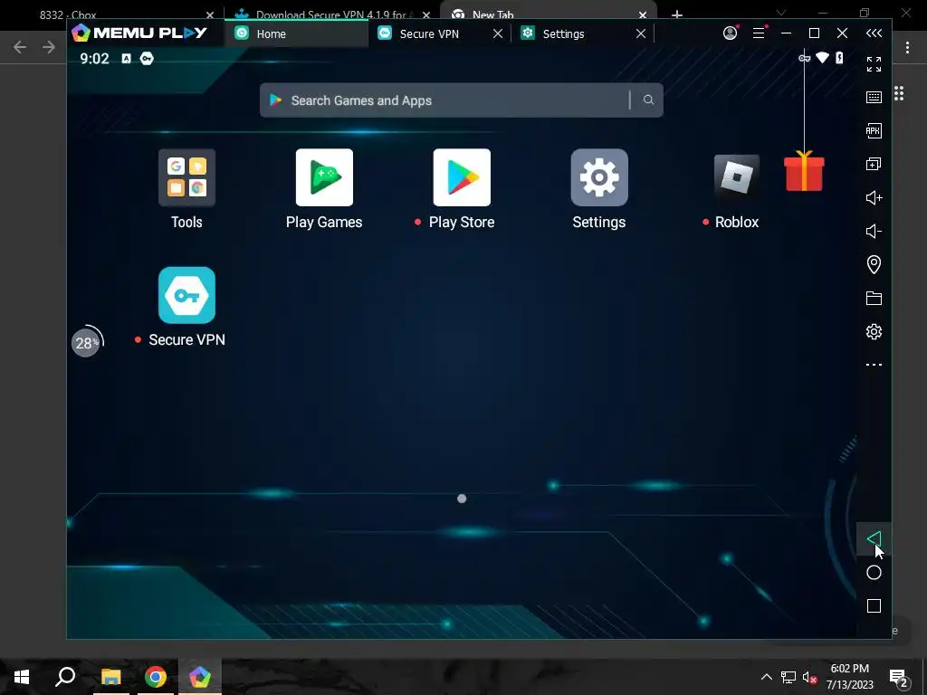Open shared folder icon in sidebar
The image size is (927, 695).
[874, 298]
